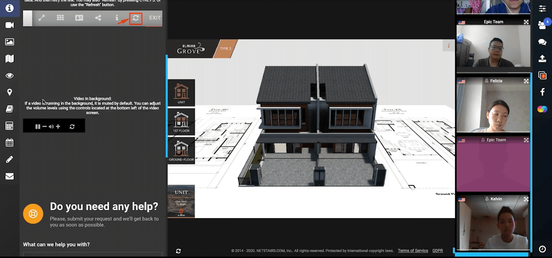Open the participants icon with badge 6
Image resolution: width=552 pixels, height=258 pixels.
click(543, 25)
